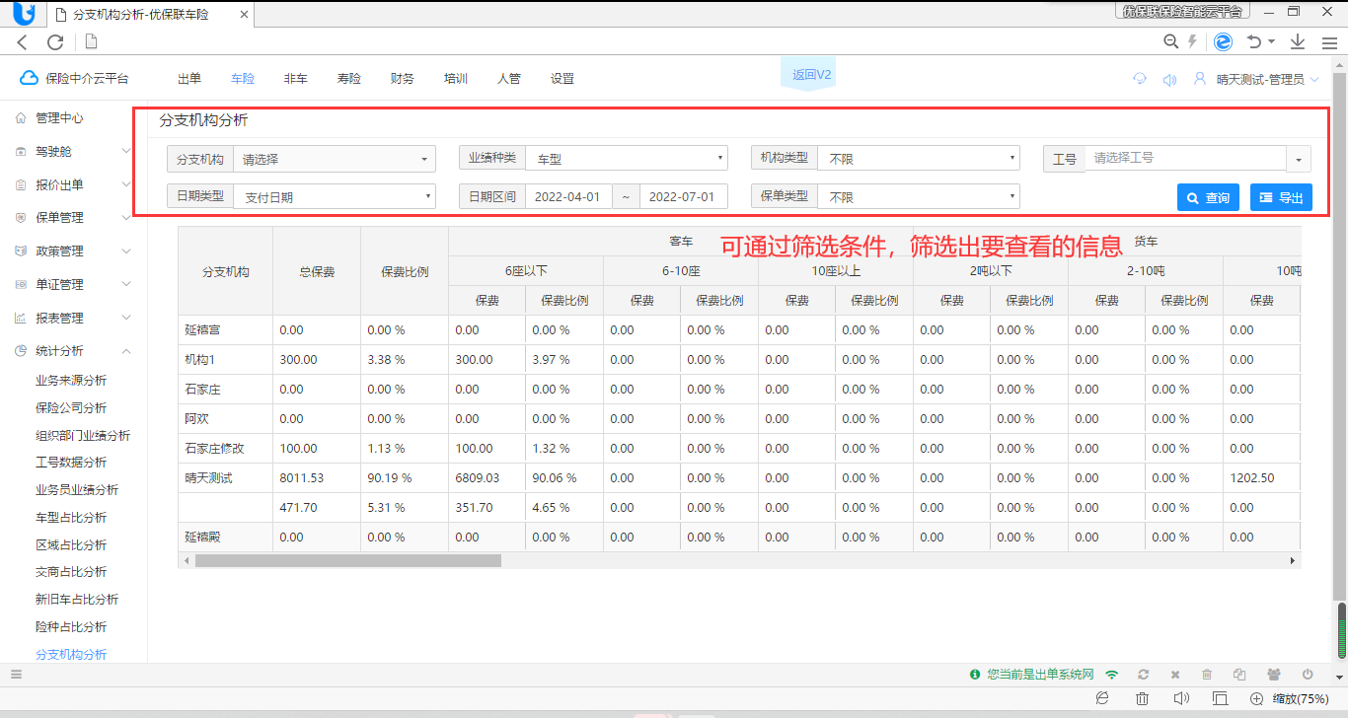Screen dimensions: 1348x718
Task: Click the green wifi status icon
Action: (1112, 675)
